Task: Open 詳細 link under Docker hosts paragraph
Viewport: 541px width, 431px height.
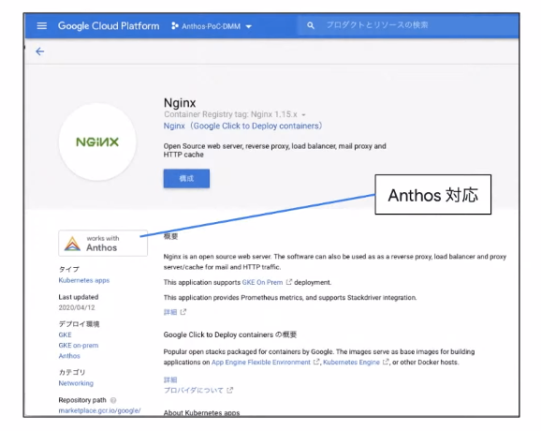Action: tap(170, 379)
